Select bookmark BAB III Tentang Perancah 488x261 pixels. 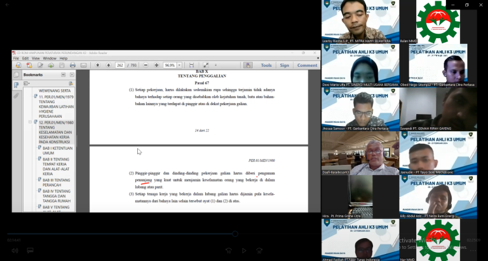tap(57, 183)
